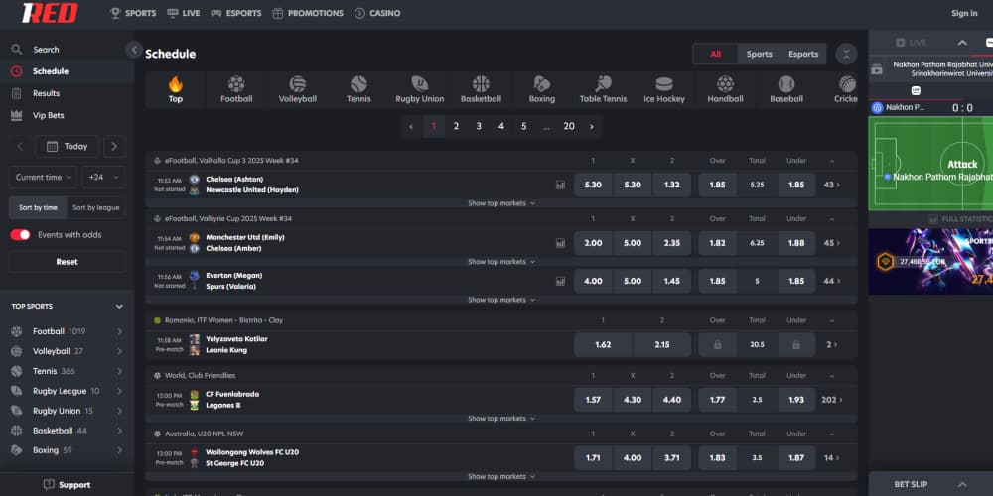Collapse the live widget chevron
Screen dimensions: 993x496
point(962,43)
